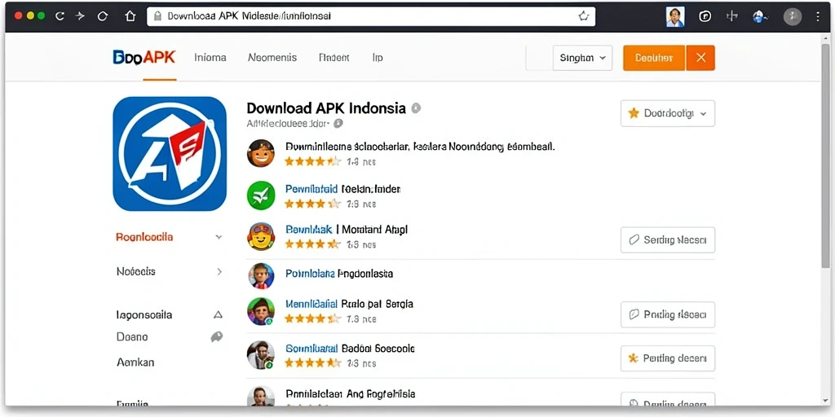Click the orange smiling face app icon

(261, 153)
